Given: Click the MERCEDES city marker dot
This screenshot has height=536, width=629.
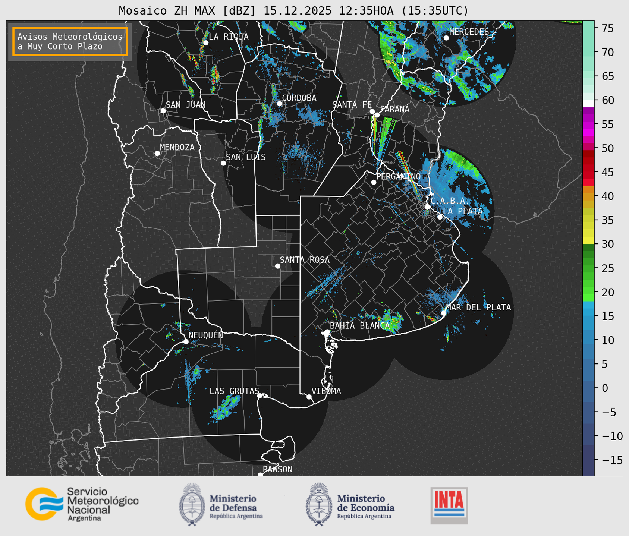Looking at the screenshot, I should (x=446, y=38).
